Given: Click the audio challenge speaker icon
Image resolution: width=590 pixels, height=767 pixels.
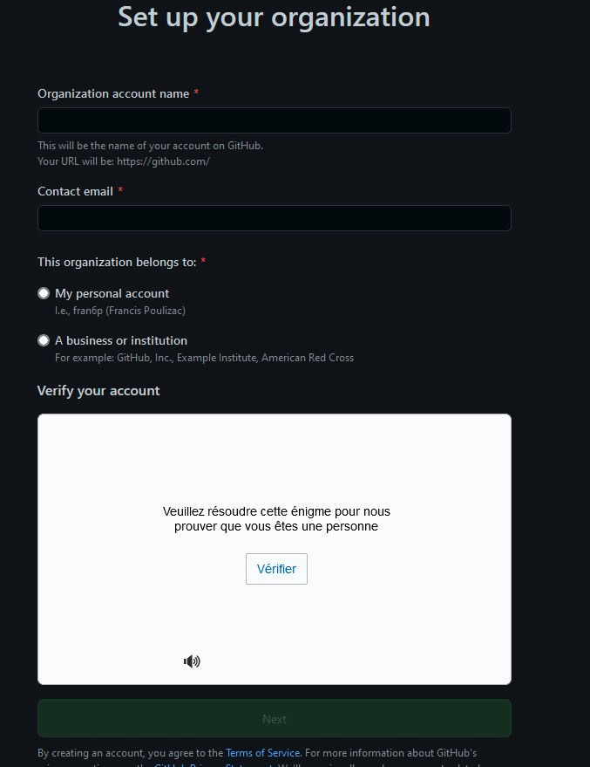Looking at the screenshot, I should click(192, 661).
